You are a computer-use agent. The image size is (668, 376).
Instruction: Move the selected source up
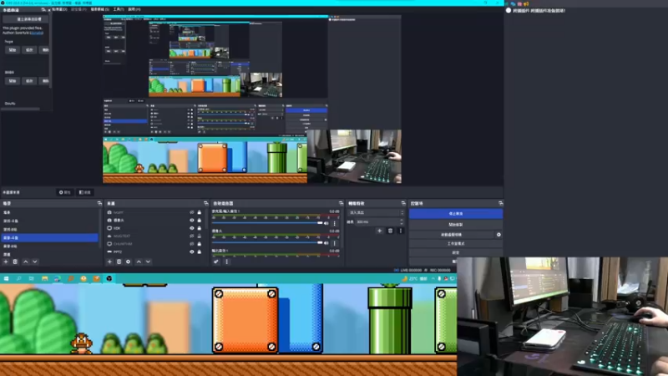coord(139,262)
